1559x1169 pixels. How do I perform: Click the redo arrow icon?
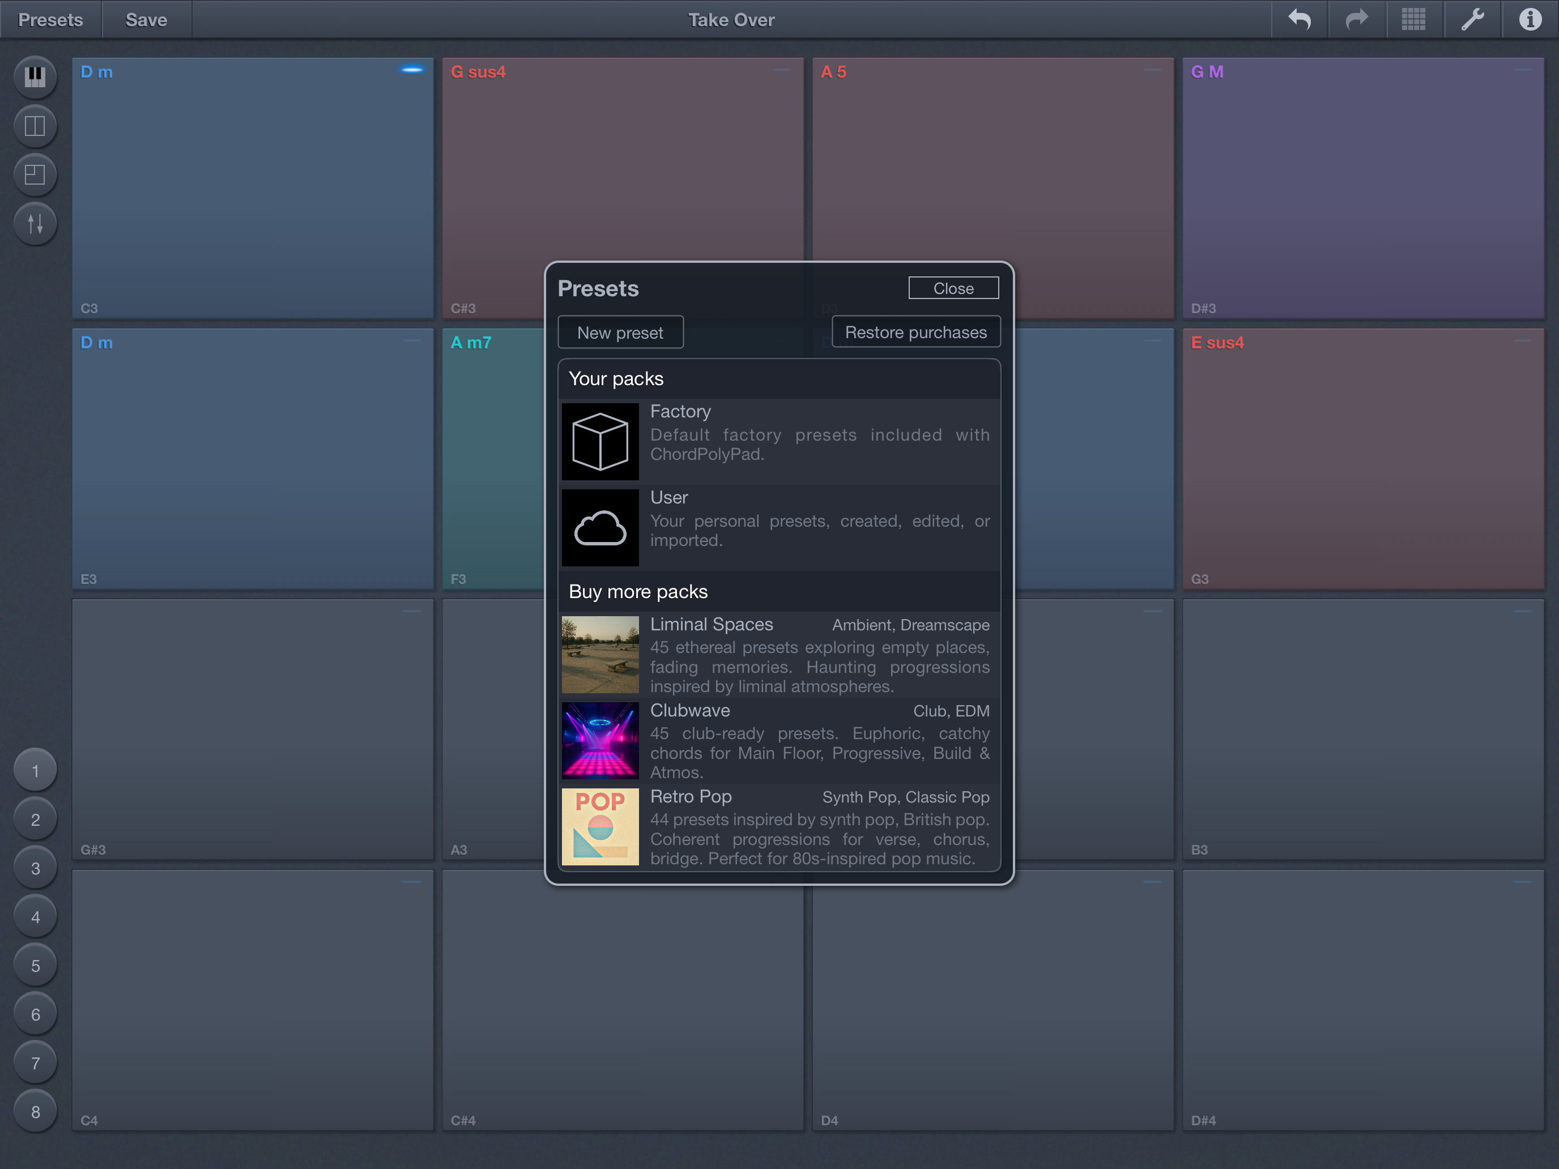click(x=1356, y=19)
